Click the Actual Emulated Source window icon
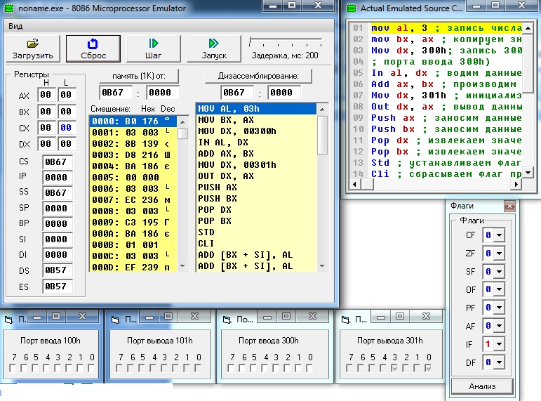The width and height of the screenshot is (541, 401). [352, 8]
